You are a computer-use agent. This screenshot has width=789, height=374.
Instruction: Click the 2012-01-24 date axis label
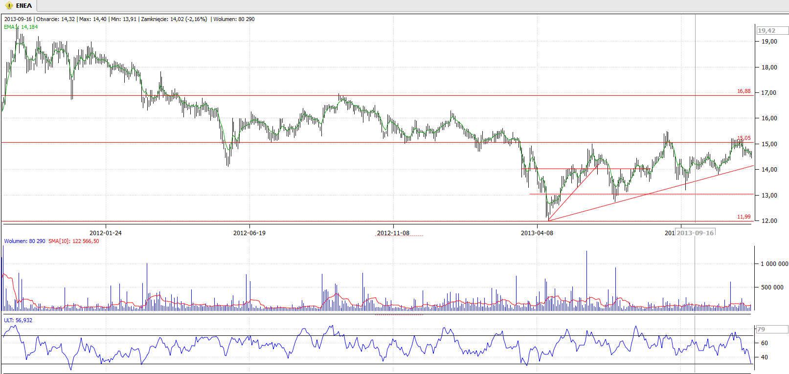[x=106, y=233]
